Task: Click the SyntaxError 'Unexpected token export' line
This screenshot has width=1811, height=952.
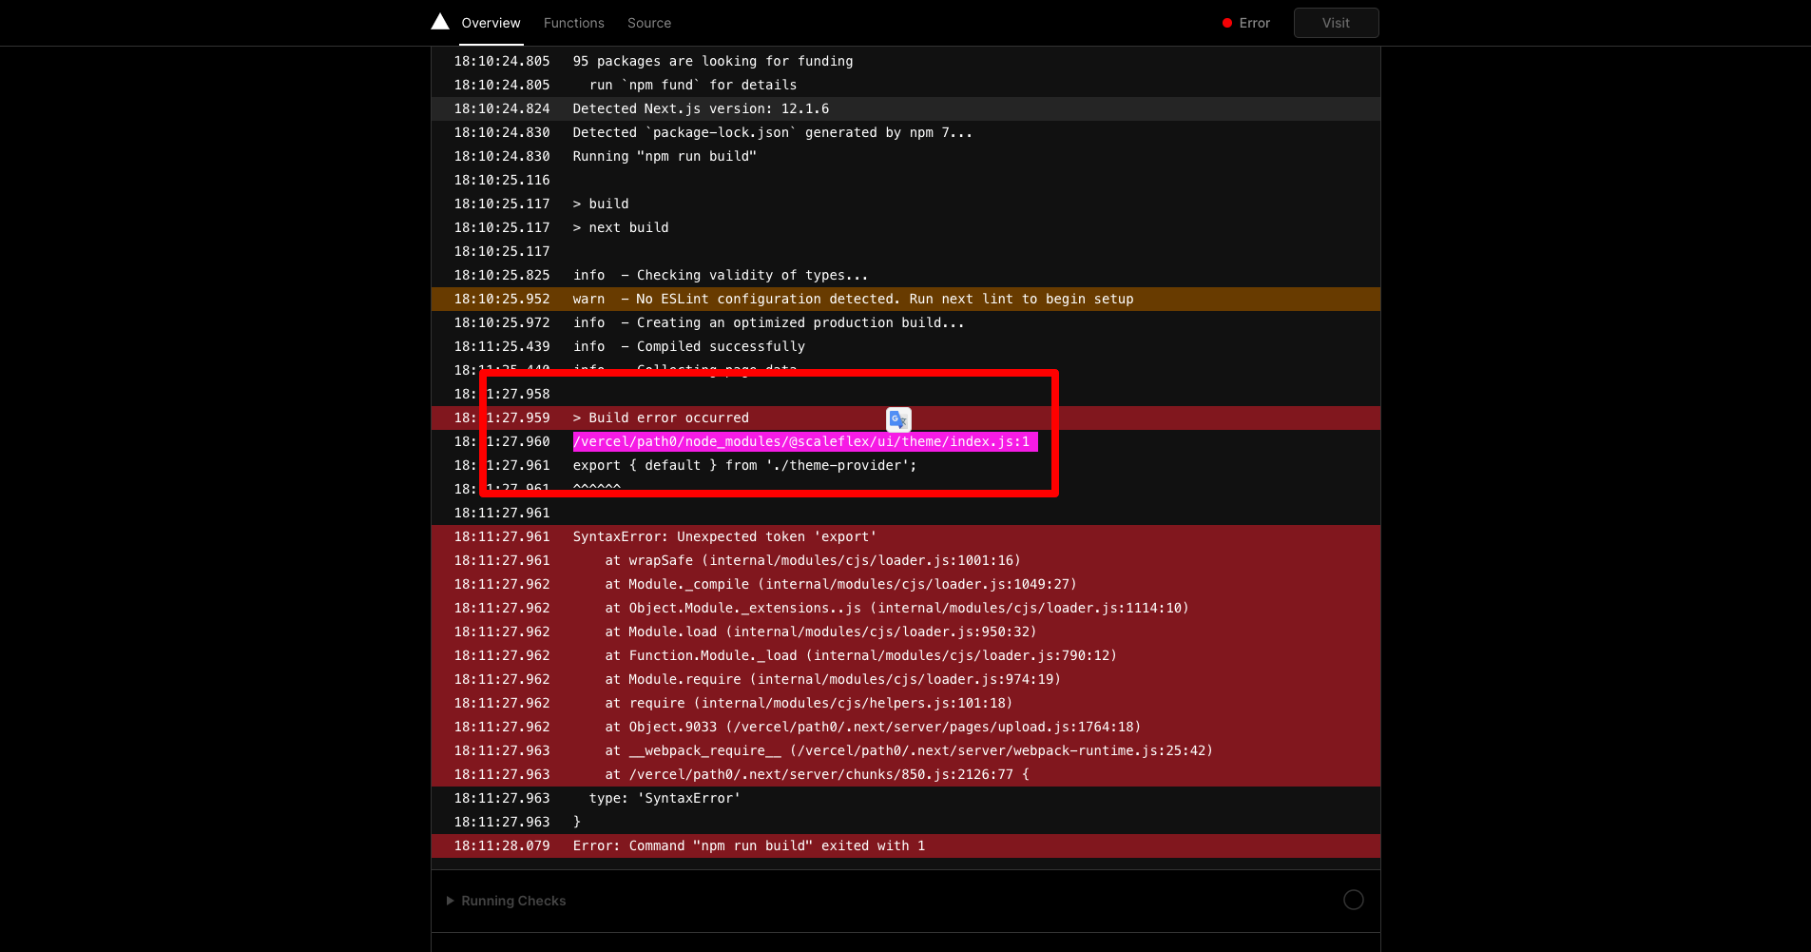Action: coord(723,536)
